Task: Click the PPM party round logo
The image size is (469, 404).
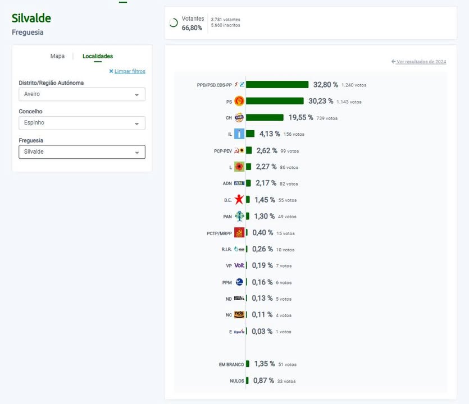Action: pos(239,282)
